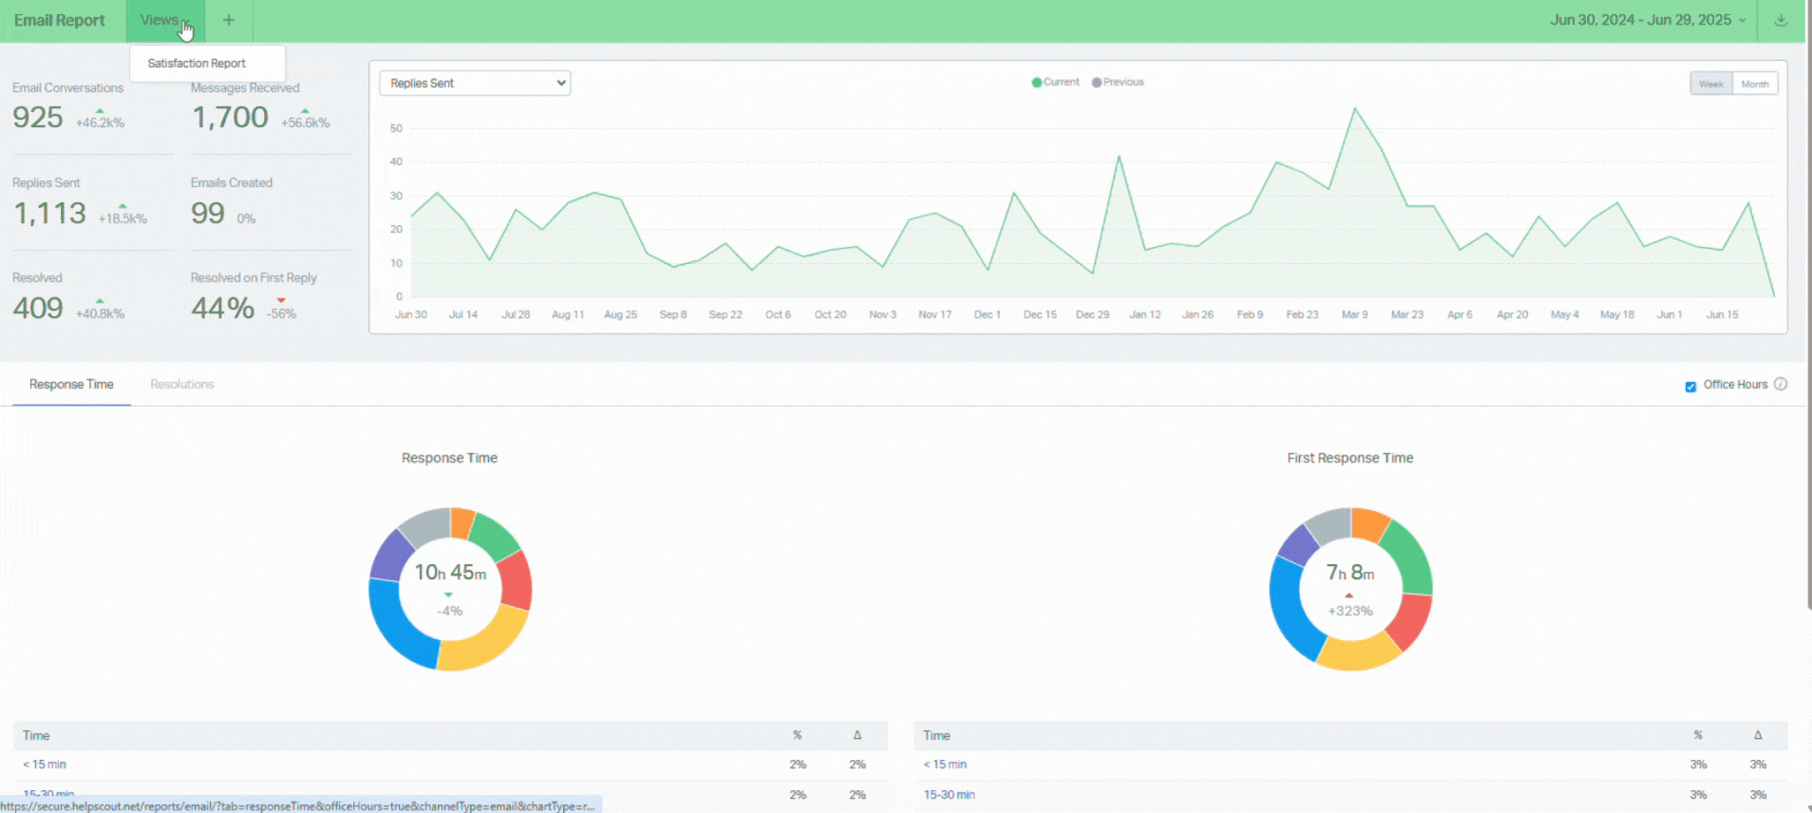Viewport: 1812px width, 813px height.
Task: Toggle the Previous series in chart legend
Action: click(x=1118, y=83)
